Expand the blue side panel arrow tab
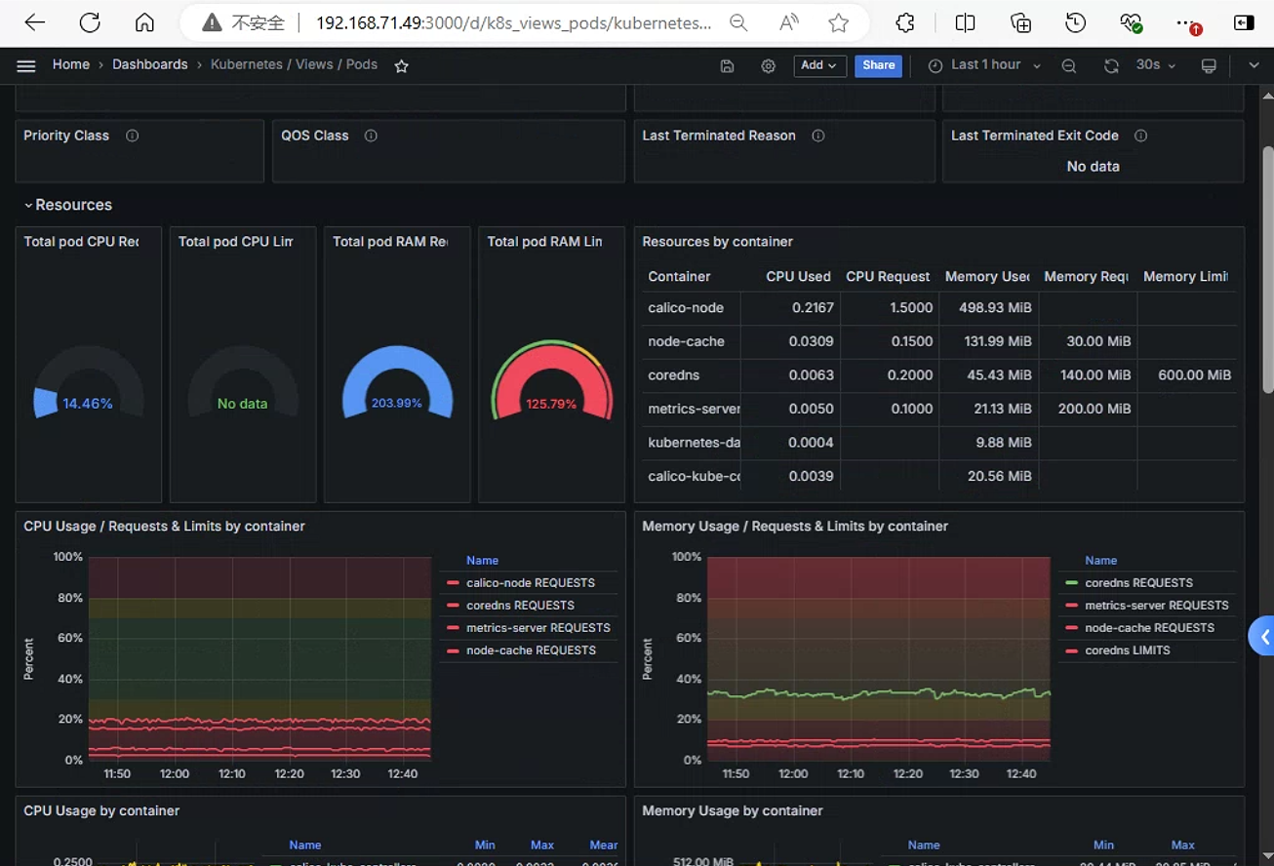Screen dimensions: 1274x866 coord(1262,637)
